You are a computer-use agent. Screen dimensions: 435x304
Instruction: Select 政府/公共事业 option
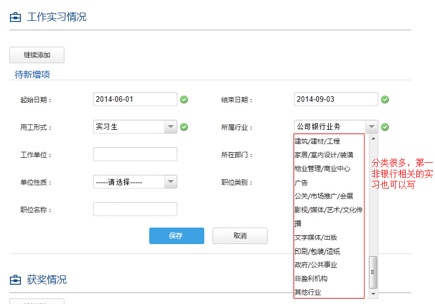click(x=316, y=265)
